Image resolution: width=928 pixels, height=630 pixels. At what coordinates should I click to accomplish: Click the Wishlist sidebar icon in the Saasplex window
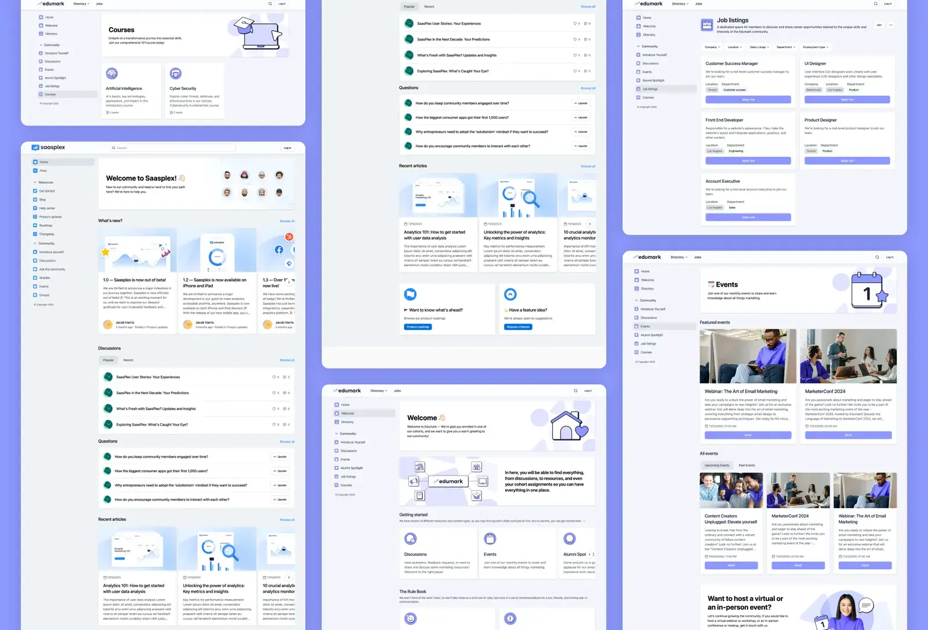pos(35,278)
